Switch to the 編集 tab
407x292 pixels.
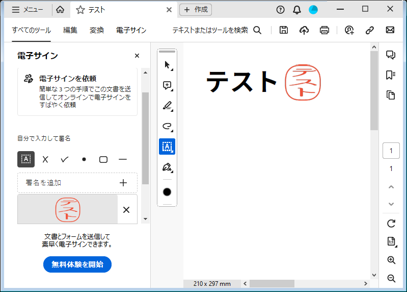[x=70, y=30]
